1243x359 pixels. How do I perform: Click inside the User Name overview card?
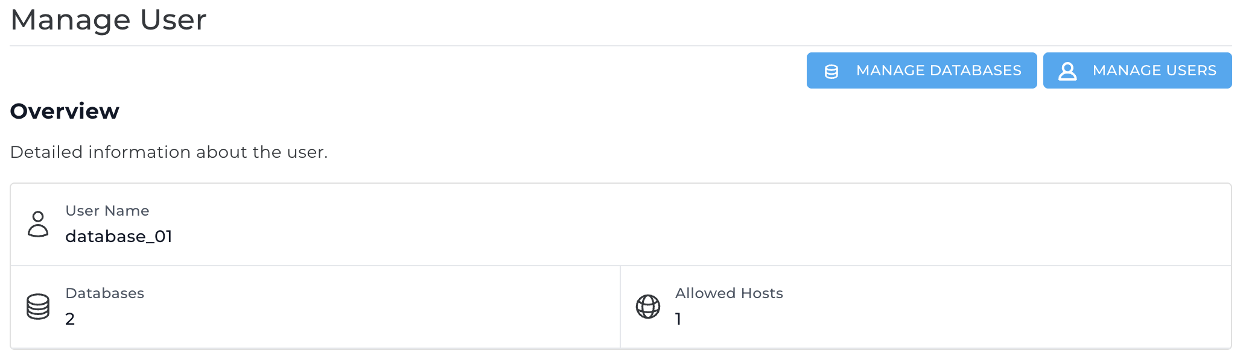point(621,223)
